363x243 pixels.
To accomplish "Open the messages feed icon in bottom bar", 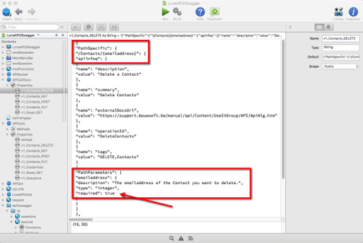I will pos(190,238).
